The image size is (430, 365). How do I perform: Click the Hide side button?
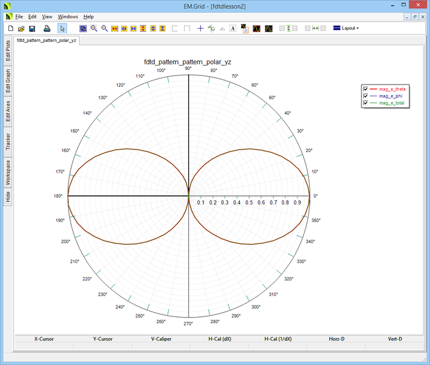click(8, 196)
